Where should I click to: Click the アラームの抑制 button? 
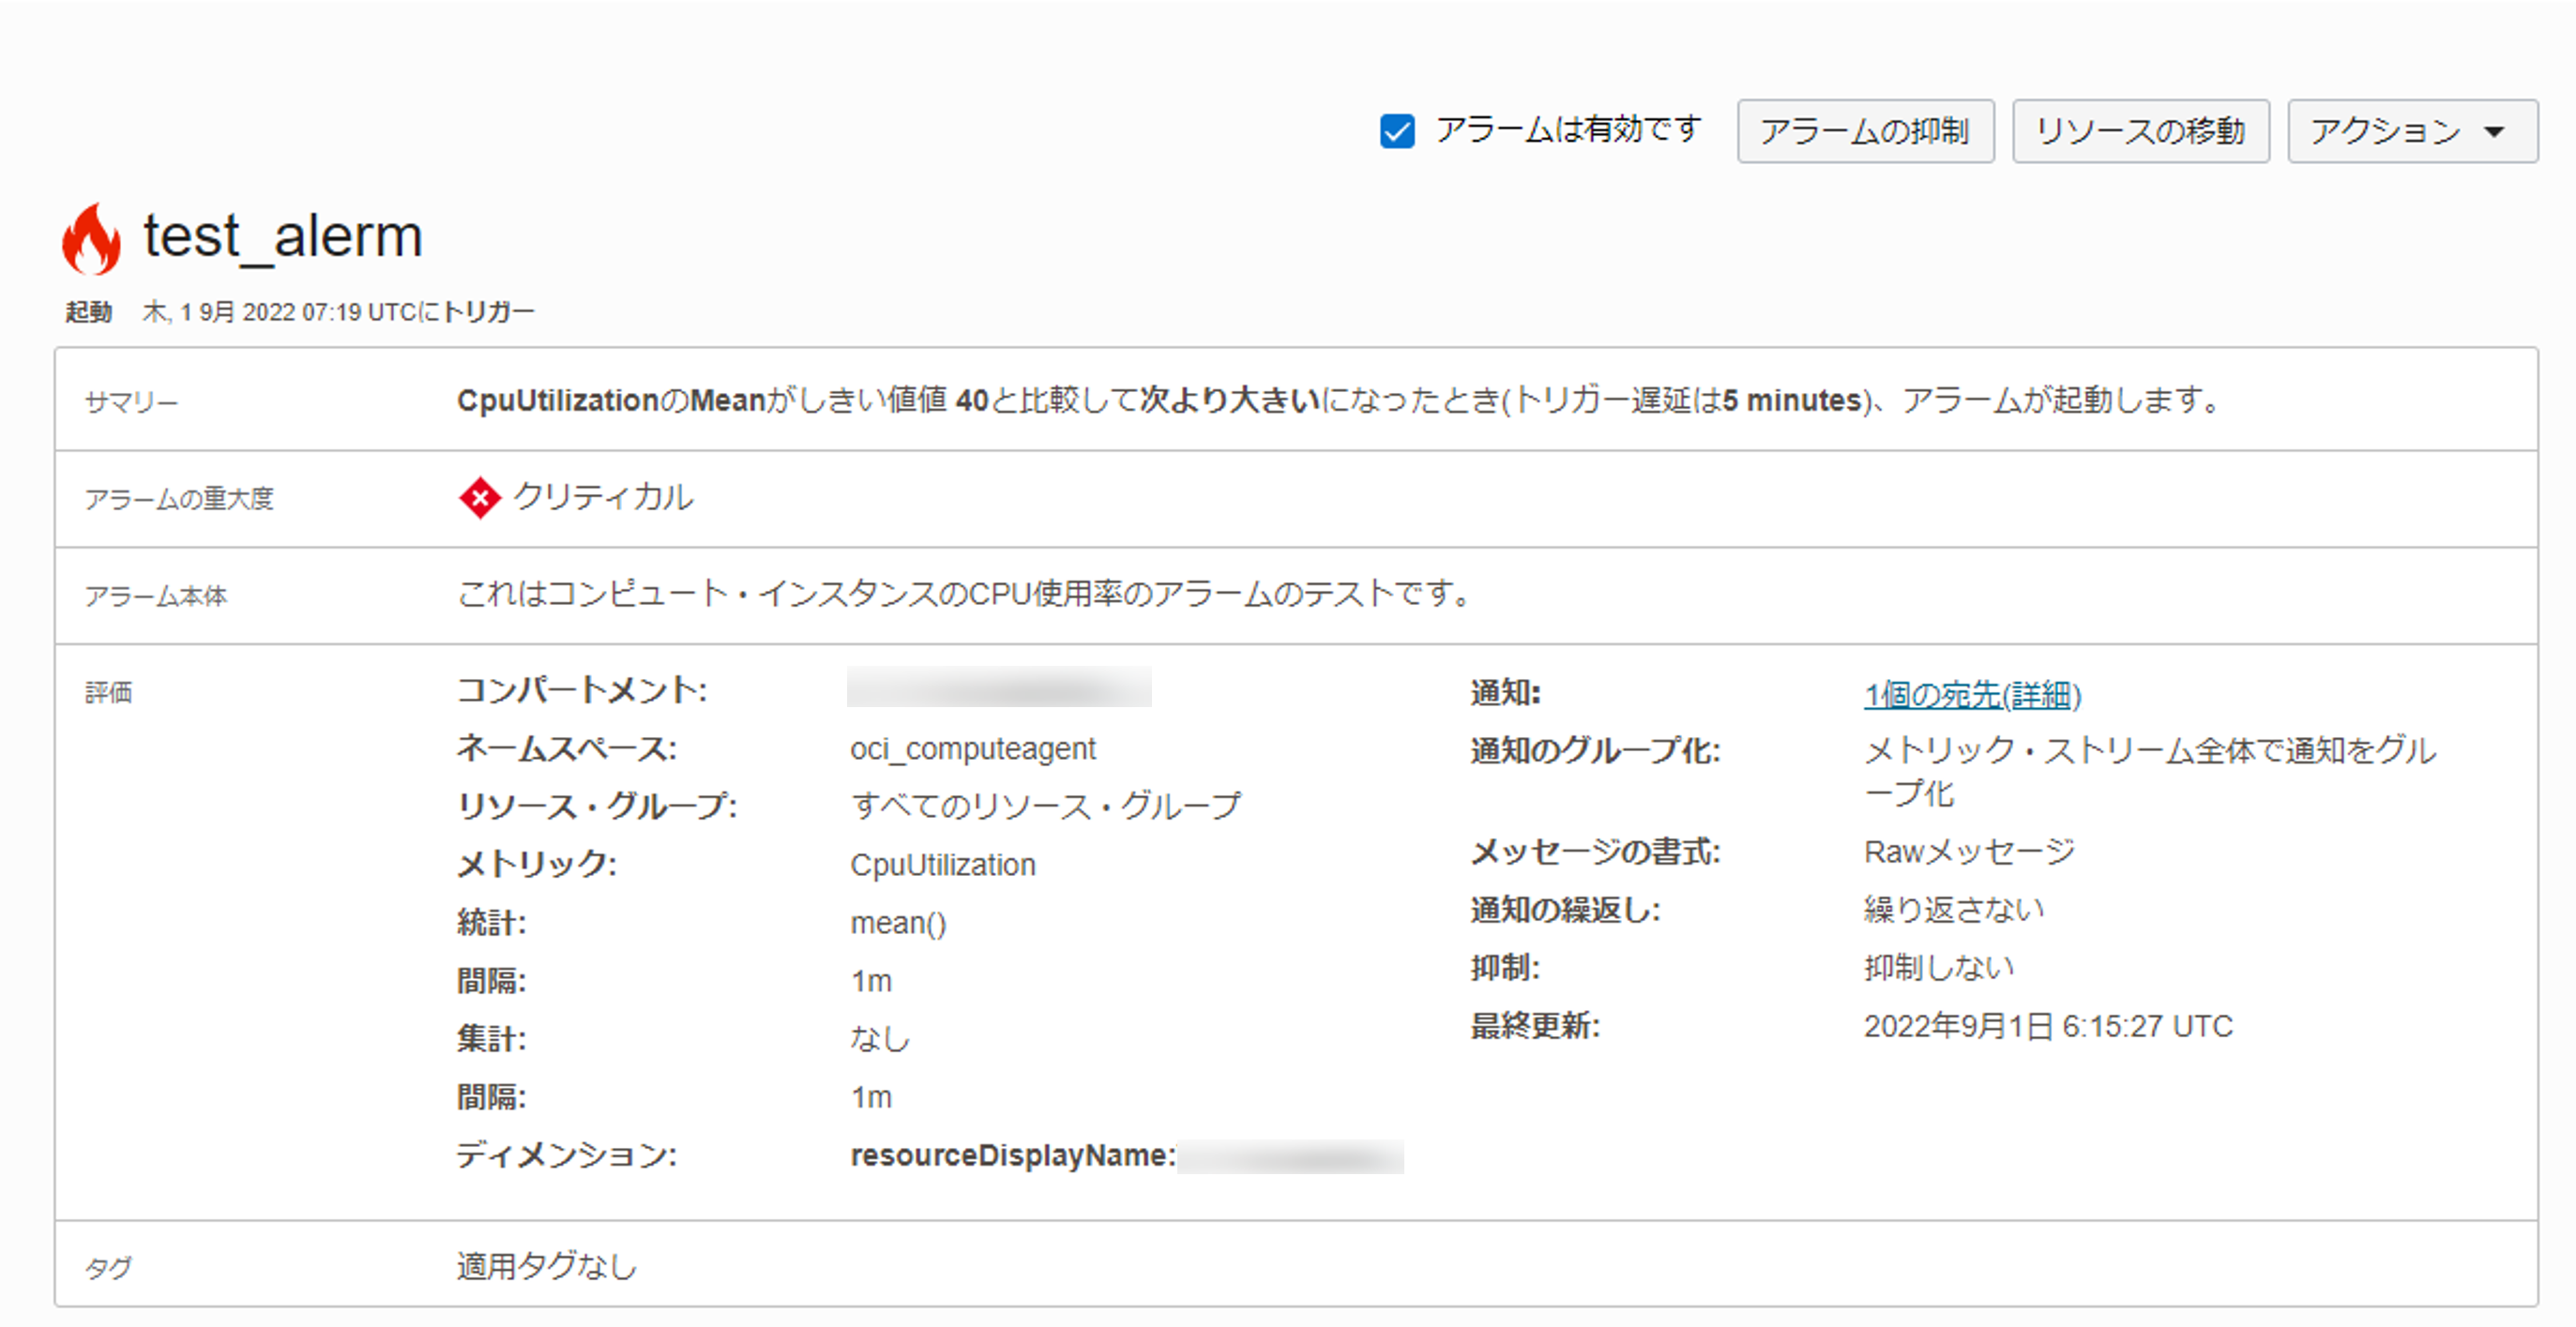coord(1864,131)
